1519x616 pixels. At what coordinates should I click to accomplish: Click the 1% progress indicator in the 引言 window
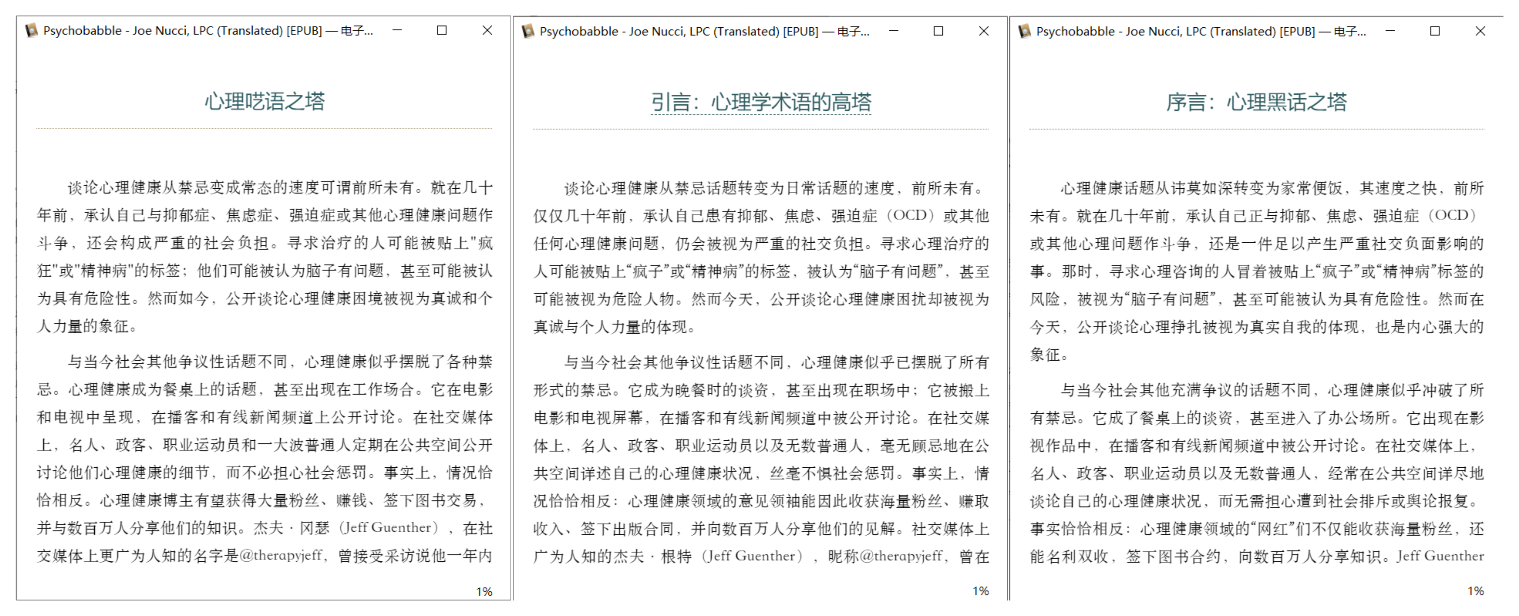[x=981, y=591]
